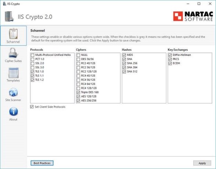Toggle the ECDH key exchange
This screenshot has width=216, height=169.
point(170,63)
